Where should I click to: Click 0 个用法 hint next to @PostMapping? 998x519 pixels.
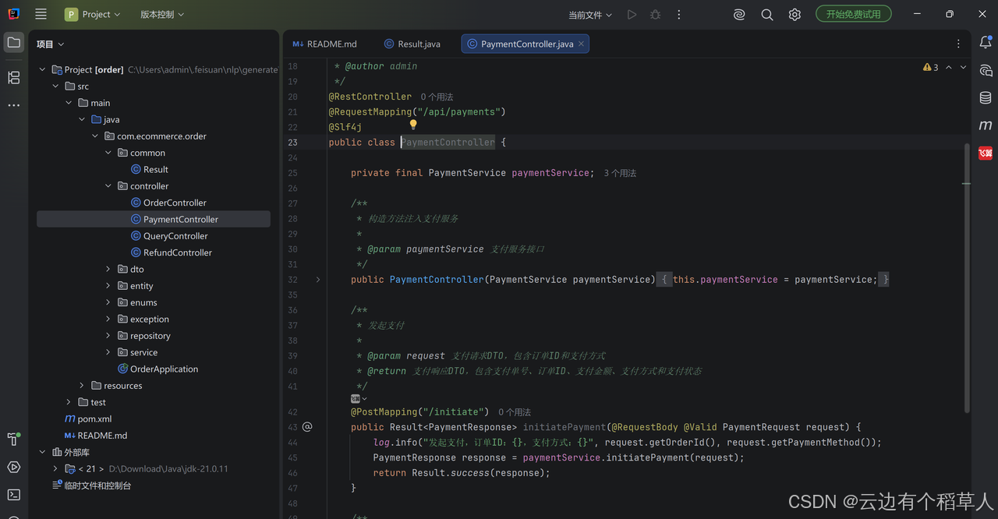[x=515, y=412]
